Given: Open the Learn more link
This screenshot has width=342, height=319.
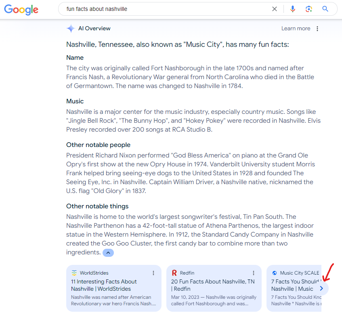Looking at the screenshot, I should (296, 29).
